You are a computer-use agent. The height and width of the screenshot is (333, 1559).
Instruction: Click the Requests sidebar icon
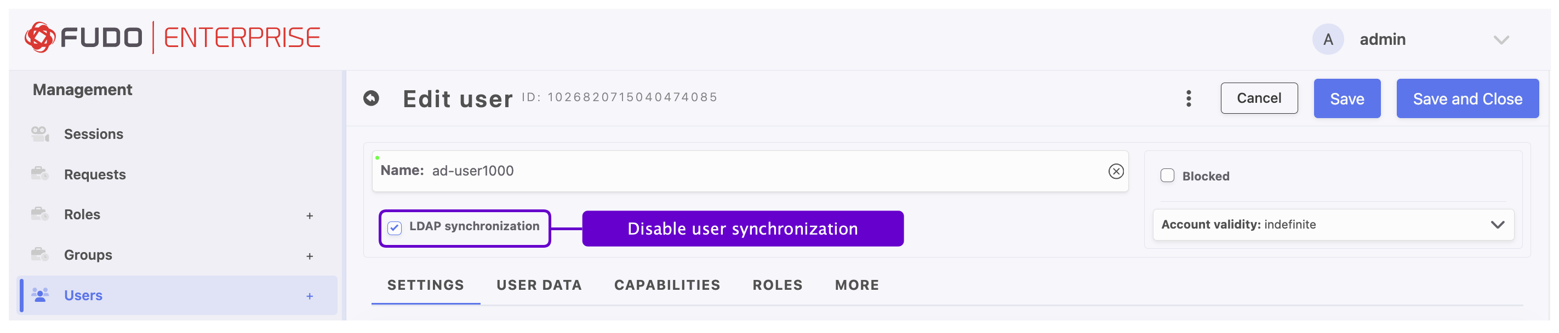tap(40, 174)
